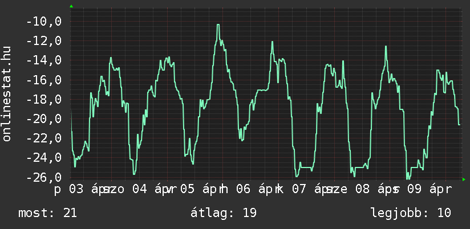Screen dimensions: 470x229
Task: Click the green arrow atop the Y axis
Action: 71,6
